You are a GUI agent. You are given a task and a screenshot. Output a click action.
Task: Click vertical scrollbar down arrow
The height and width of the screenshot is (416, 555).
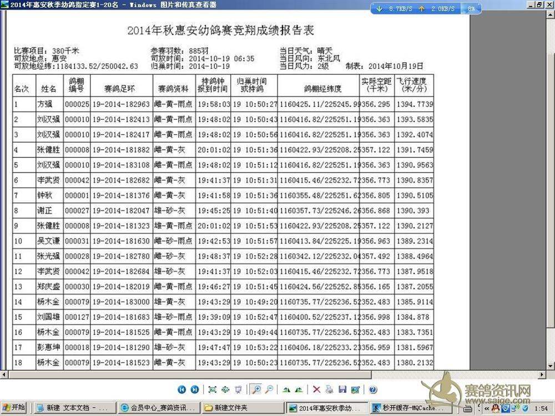(551, 366)
